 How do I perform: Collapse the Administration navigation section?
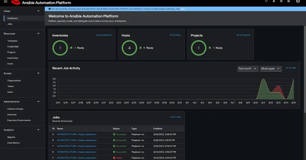click(39, 101)
